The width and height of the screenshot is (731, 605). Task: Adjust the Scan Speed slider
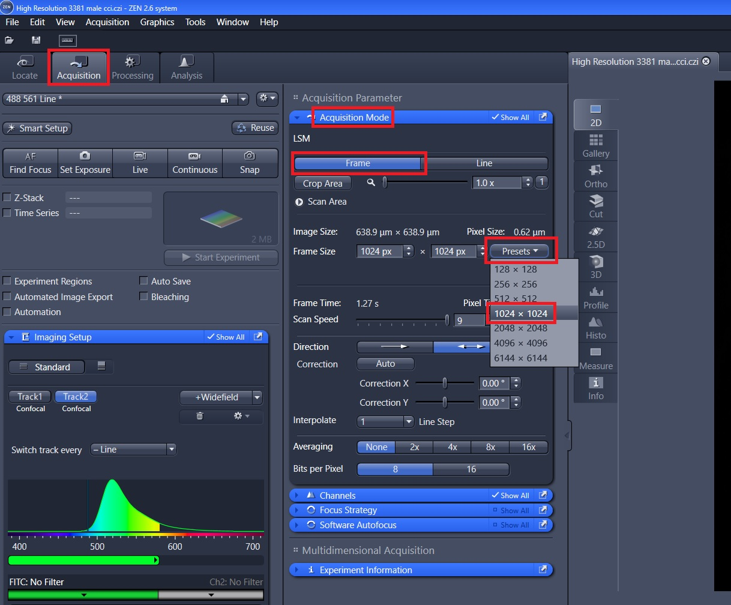(x=447, y=320)
